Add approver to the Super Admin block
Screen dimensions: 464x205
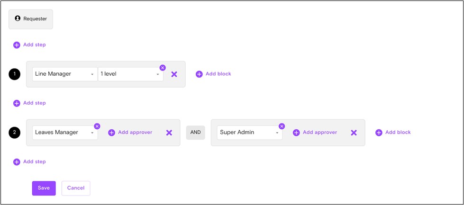pos(315,133)
